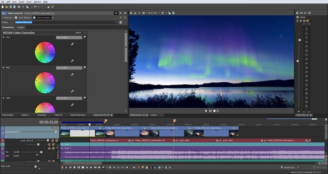328x174 pixels.
Task: Open Event Pan/Crop on first Fotolia clip
Action: click(x=100, y=128)
